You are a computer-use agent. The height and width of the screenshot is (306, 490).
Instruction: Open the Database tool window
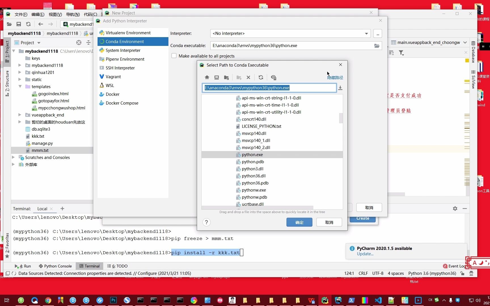(473, 52)
